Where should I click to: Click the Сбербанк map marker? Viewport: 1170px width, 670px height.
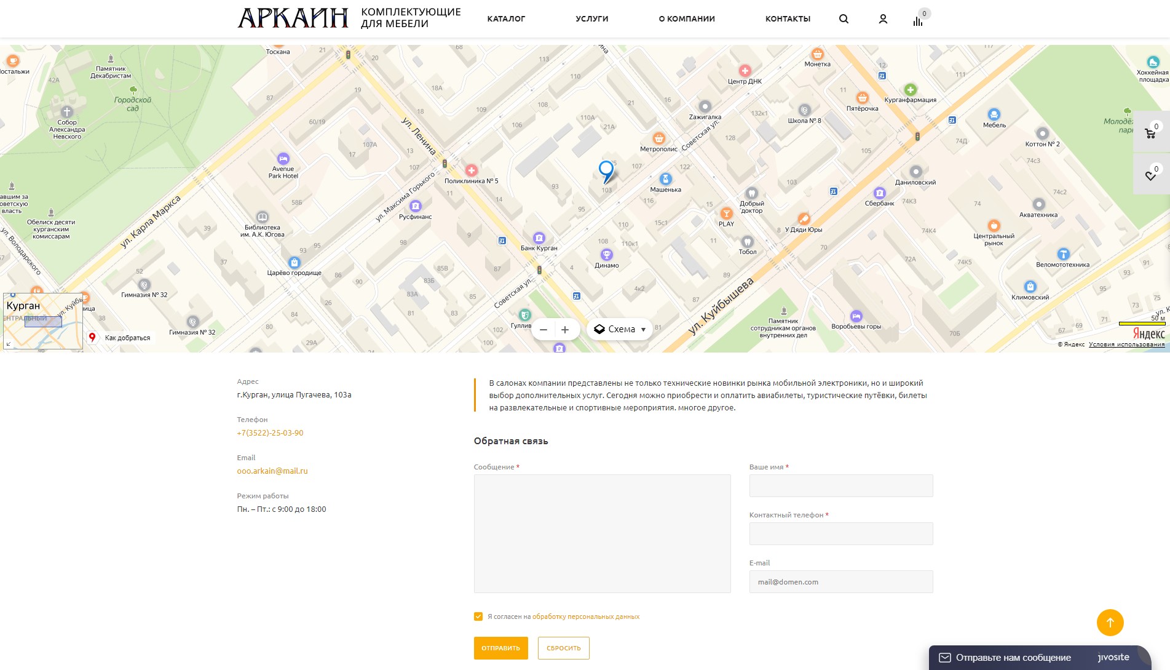coord(879,193)
